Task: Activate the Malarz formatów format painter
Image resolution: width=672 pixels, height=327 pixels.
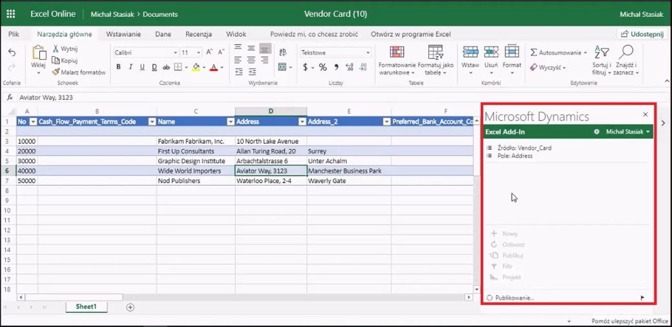Action: pos(79,72)
